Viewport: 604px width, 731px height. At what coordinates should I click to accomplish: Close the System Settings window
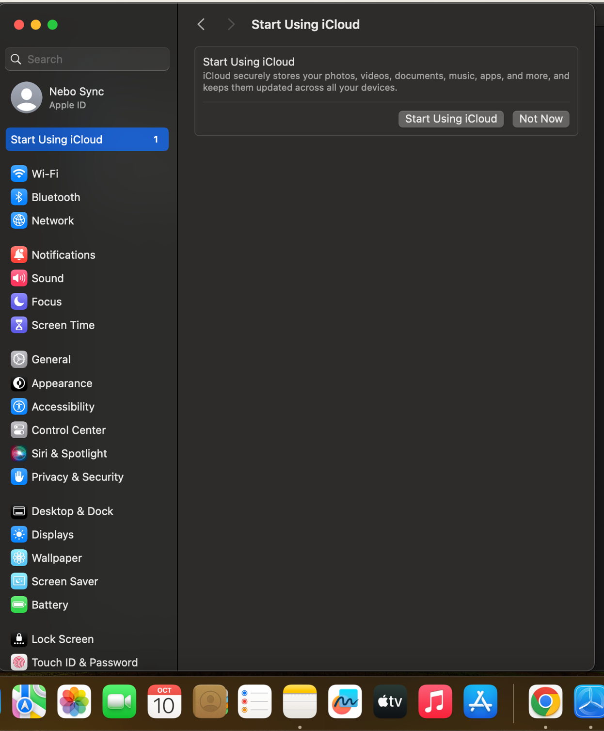[19, 25]
